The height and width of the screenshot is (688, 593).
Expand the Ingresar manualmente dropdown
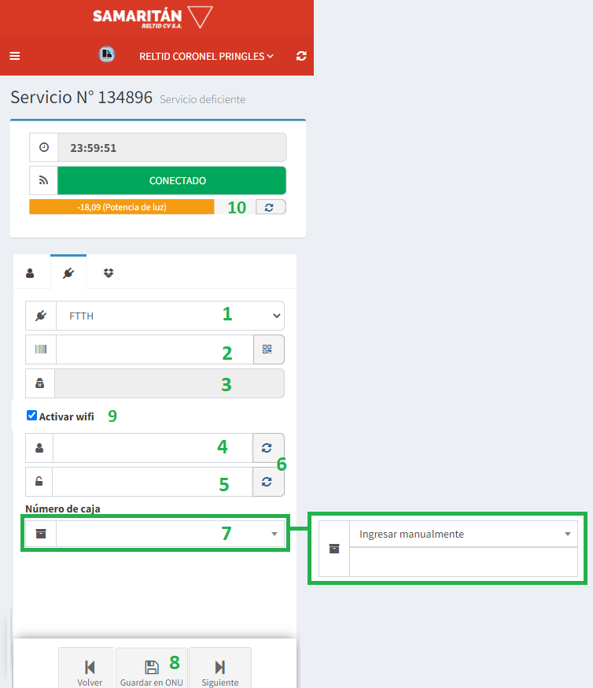(463, 534)
